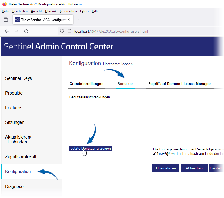224x198 pixels.
Task: Select Konfiguration in the sidebar
Action: coord(18,171)
